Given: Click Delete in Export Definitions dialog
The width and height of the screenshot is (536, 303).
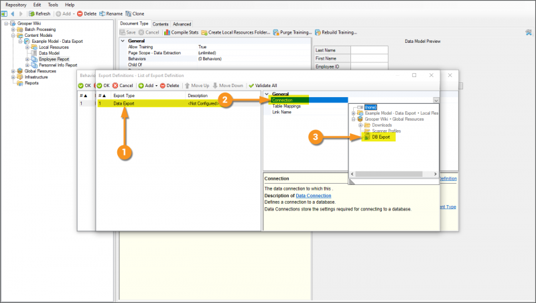Looking at the screenshot, I should pos(170,86).
